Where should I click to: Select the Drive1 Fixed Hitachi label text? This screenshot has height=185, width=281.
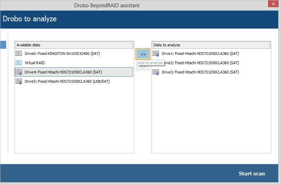(x=200, y=54)
